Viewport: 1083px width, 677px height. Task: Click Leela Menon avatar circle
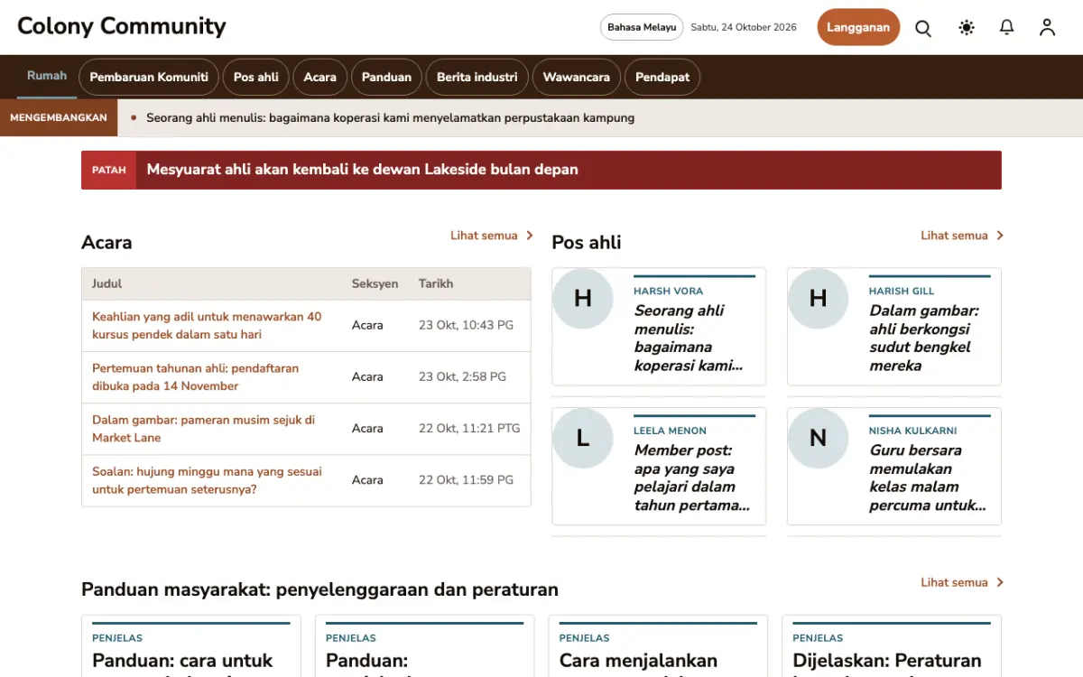tap(583, 438)
